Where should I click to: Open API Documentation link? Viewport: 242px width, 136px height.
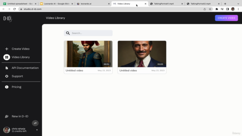(x=25, y=68)
